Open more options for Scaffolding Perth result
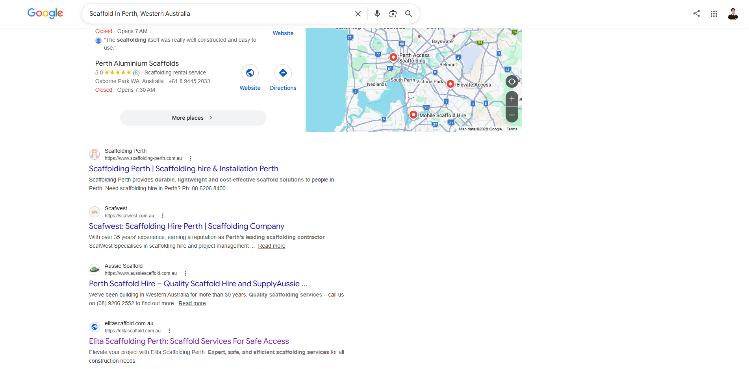The width and height of the screenshot is (749, 369). click(191, 158)
